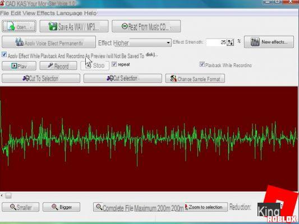Viewport: 299px width, 224px height.
Task: Click inside the green waveform display
Action: (x=149, y=139)
